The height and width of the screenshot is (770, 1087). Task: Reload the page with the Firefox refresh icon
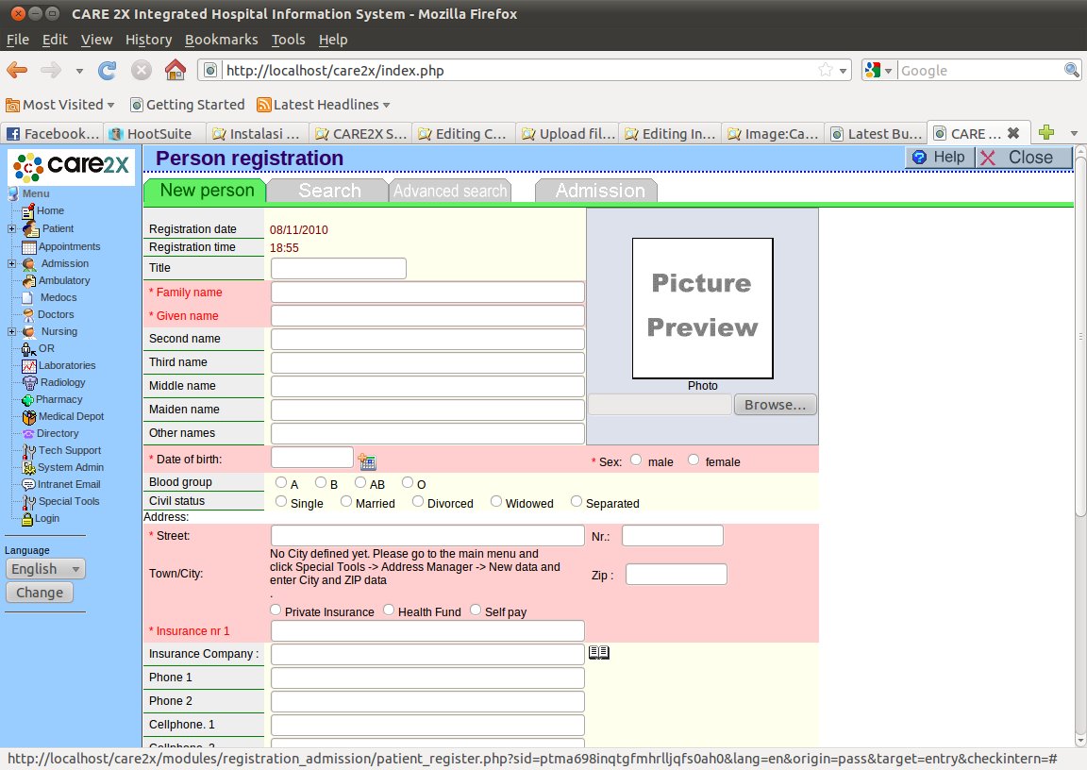(x=108, y=70)
